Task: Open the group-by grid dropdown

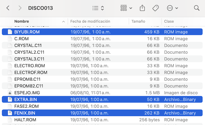Action: 126,8
